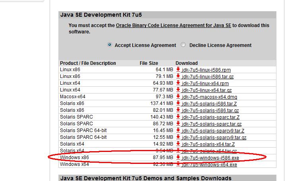The image size is (286, 181).
Task: Click the 16.45 MB file size cell
Action: click(163, 130)
